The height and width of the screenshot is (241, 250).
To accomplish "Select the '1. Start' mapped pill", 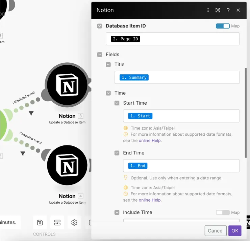I will (140, 116).
